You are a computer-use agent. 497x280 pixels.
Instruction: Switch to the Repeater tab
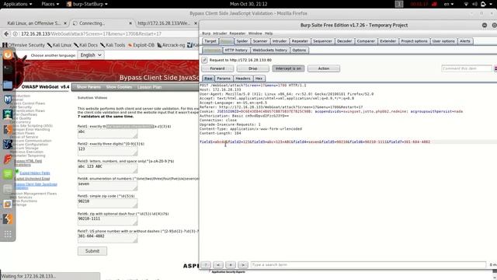pyautogui.click(x=300, y=41)
